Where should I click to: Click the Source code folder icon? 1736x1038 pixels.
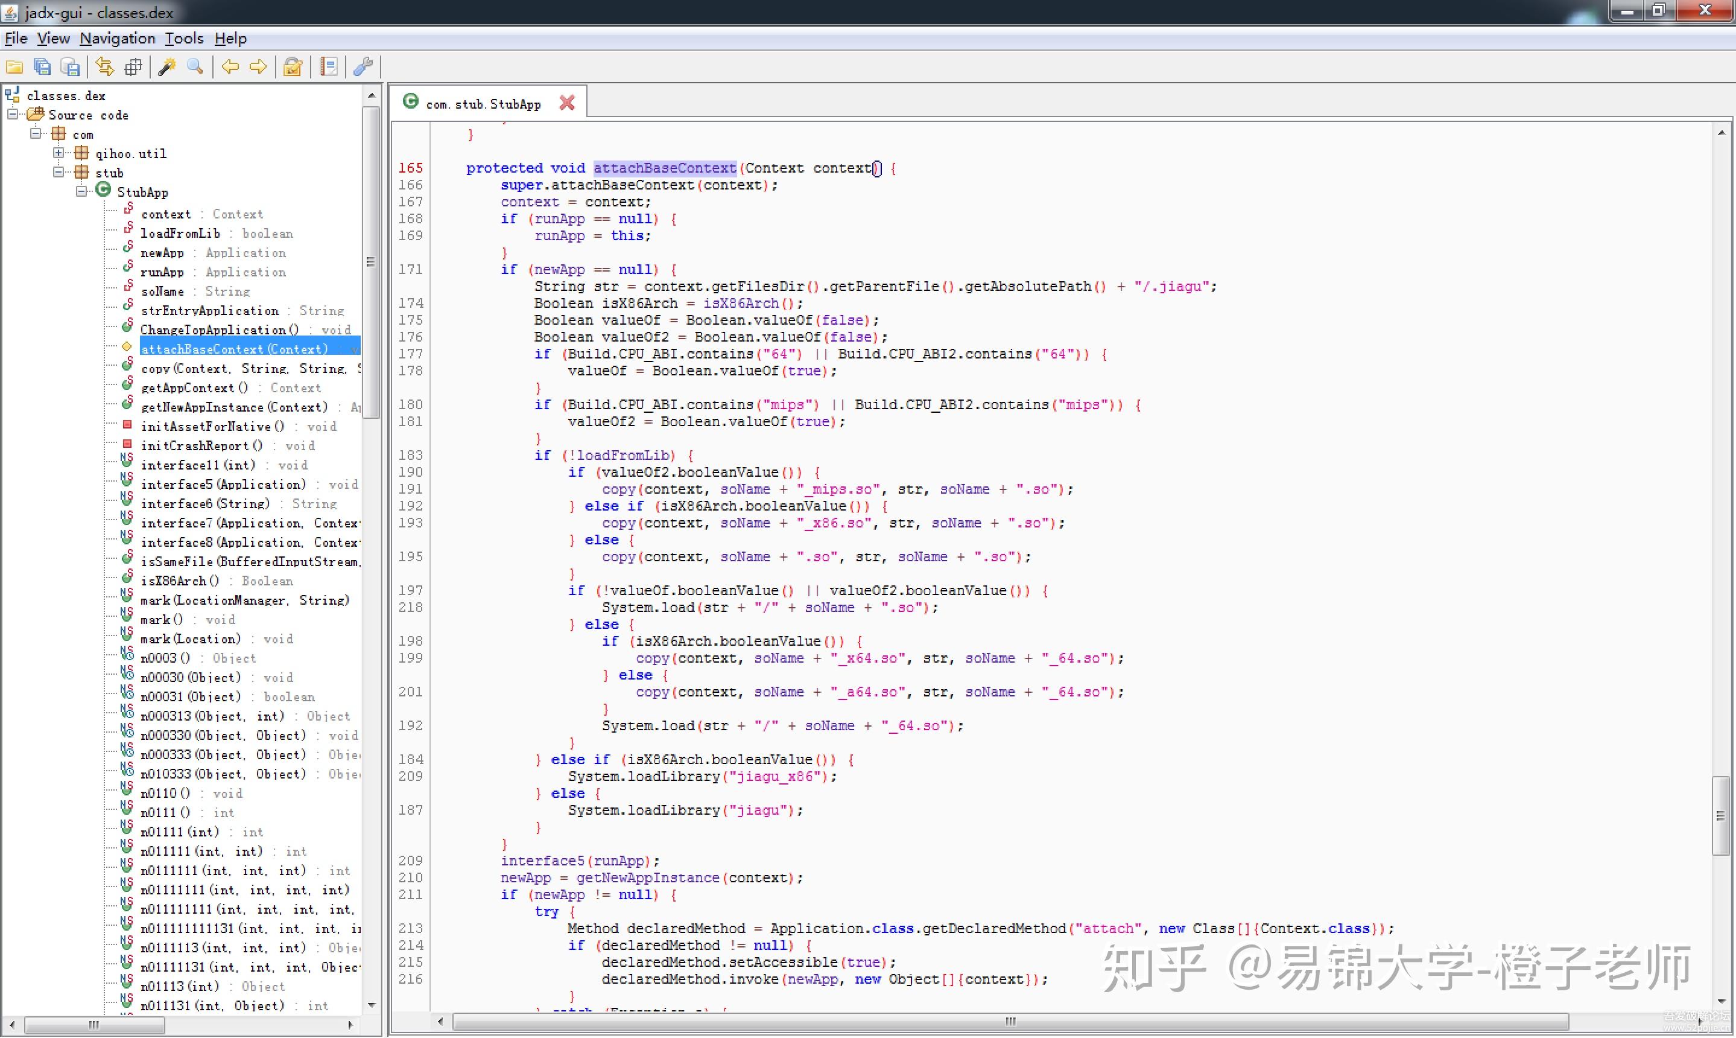[36, 114]
